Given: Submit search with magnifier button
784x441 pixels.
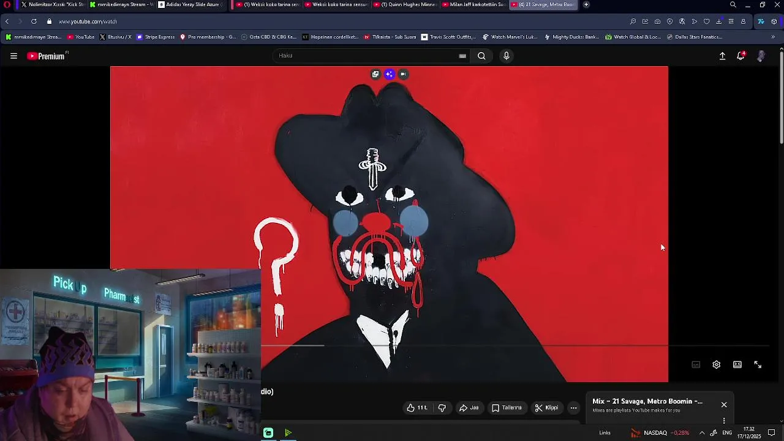Looking at the screenshot, I should pyautogui.click(x=481, y=56).
